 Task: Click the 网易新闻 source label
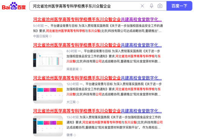(x=72, y=69)
